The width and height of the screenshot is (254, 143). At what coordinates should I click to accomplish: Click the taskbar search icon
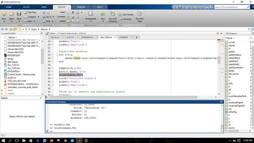pos(10,140)
